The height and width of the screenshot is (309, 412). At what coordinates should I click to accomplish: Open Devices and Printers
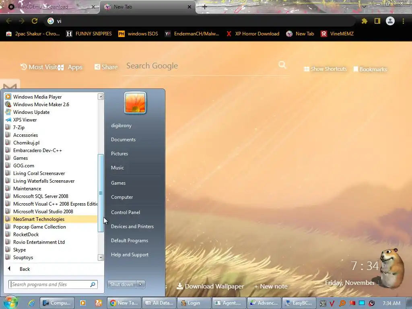coord(132,227)
